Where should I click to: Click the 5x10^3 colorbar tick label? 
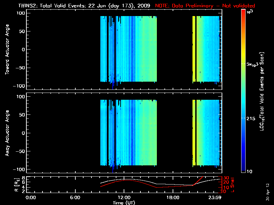coord(253,65)
